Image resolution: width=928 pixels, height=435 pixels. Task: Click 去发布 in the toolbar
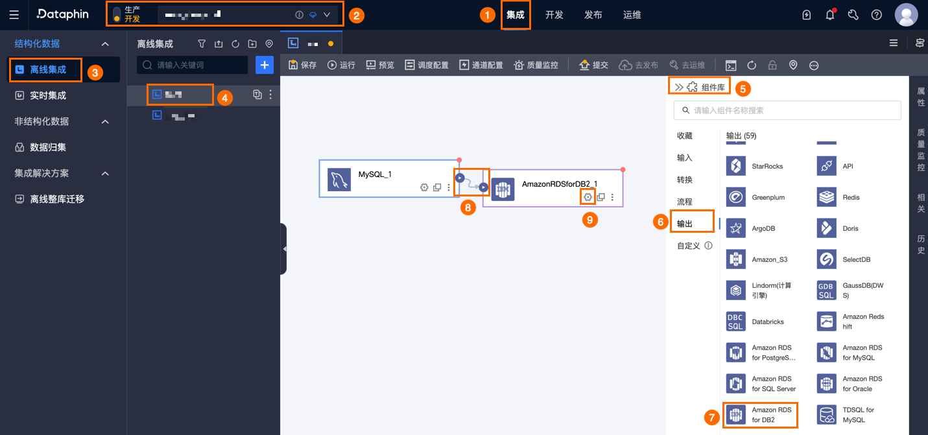point(639,65)
